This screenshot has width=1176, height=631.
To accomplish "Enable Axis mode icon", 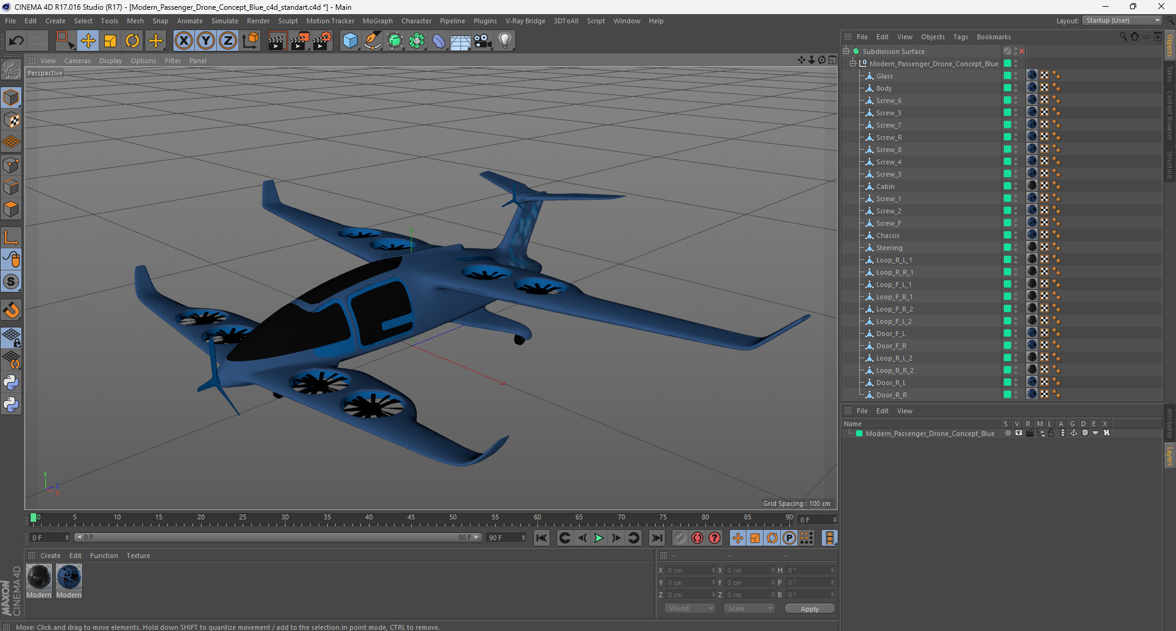I will [x=11, y=237].
